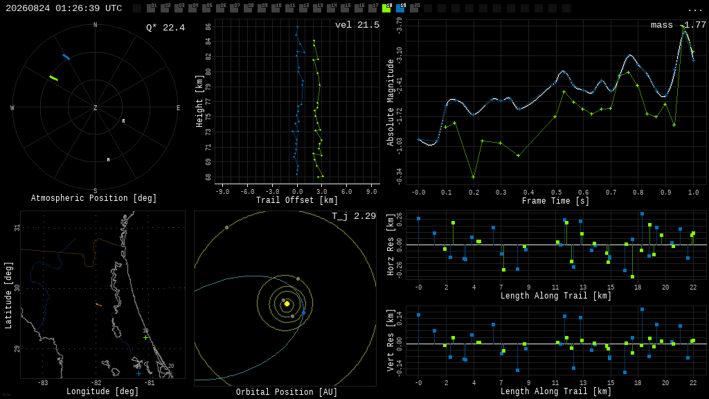Click the date and time UTC label
The height and width of the screenshot is (399, 709).
click(x=64, y=8)
